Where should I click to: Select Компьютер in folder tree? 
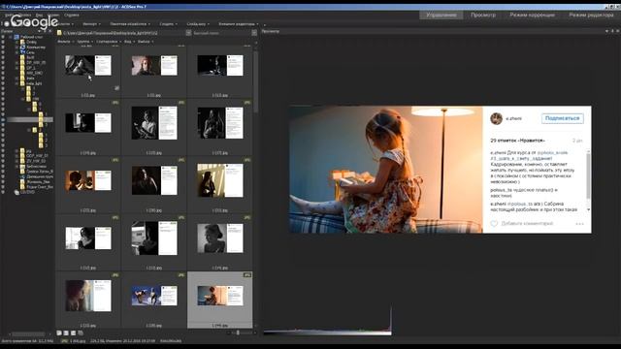(x=36, y=48)
